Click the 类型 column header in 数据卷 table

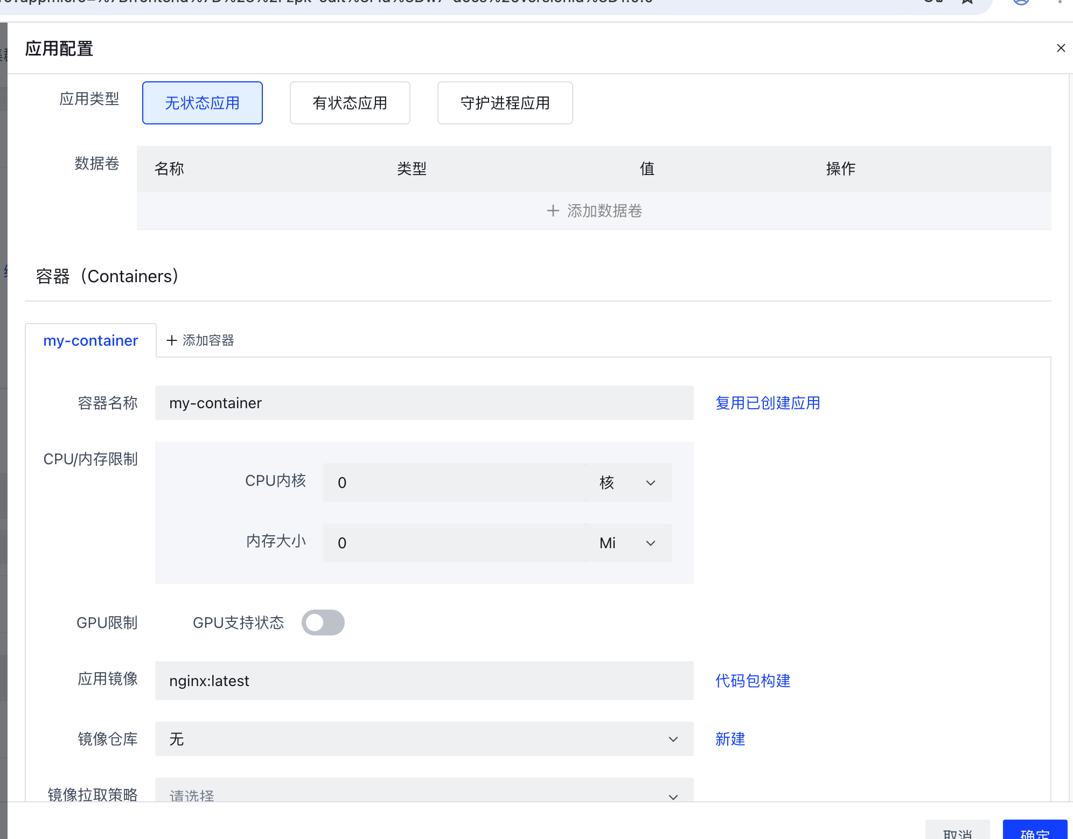[x=412, y=169]
